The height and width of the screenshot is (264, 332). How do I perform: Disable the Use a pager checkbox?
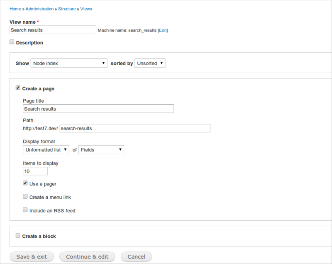tap(25, 183)
